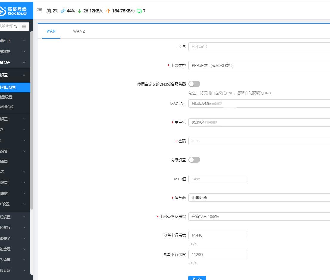330x280 pixels.
Task: Select the WAN tab
Action: (51, 31)
